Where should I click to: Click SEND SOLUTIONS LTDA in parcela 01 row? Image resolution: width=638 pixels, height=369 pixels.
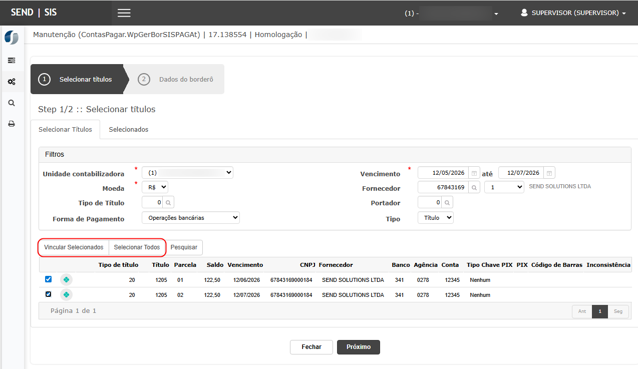[x=353, y=280]
